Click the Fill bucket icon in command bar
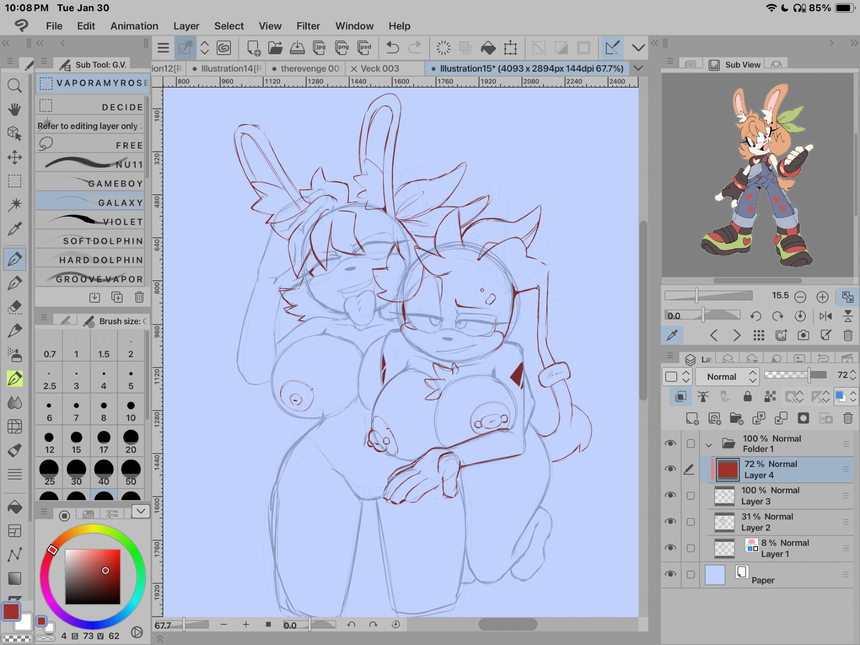This screenshot has width=860, height=645. [x=488, y=48]
